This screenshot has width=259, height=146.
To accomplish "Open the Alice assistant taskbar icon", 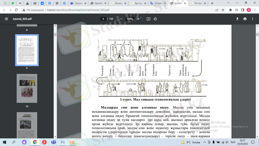I will tap(24, 142).
